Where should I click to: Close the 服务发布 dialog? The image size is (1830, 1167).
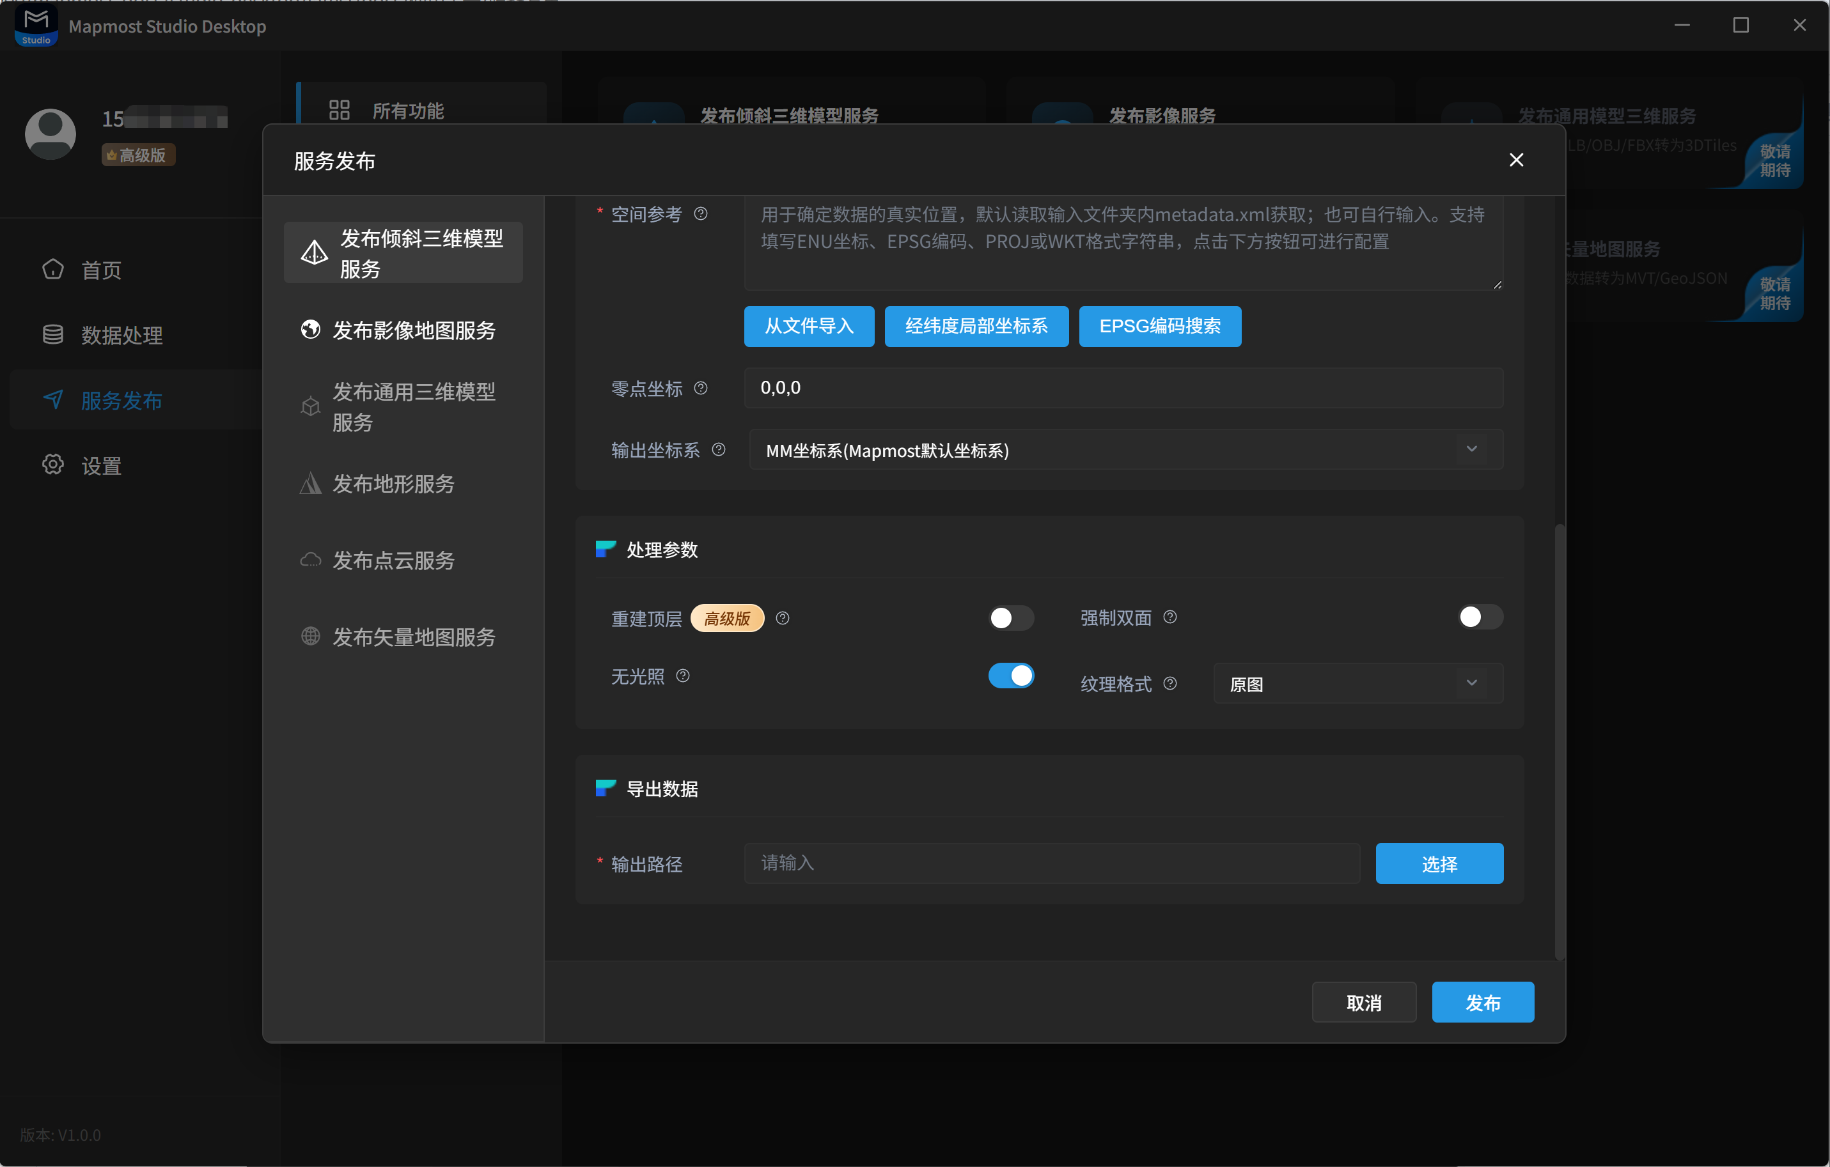pos(1515,160)
